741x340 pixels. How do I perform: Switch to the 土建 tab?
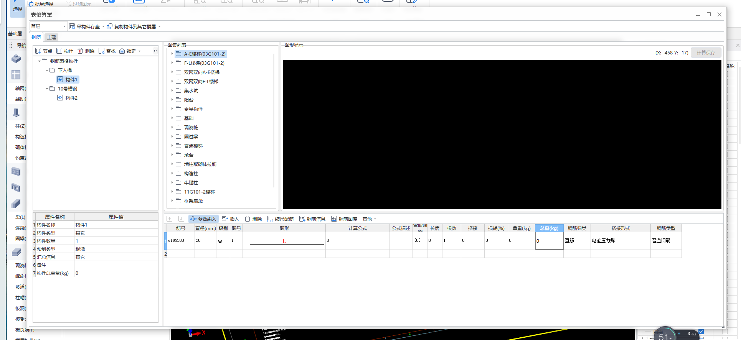51,37
